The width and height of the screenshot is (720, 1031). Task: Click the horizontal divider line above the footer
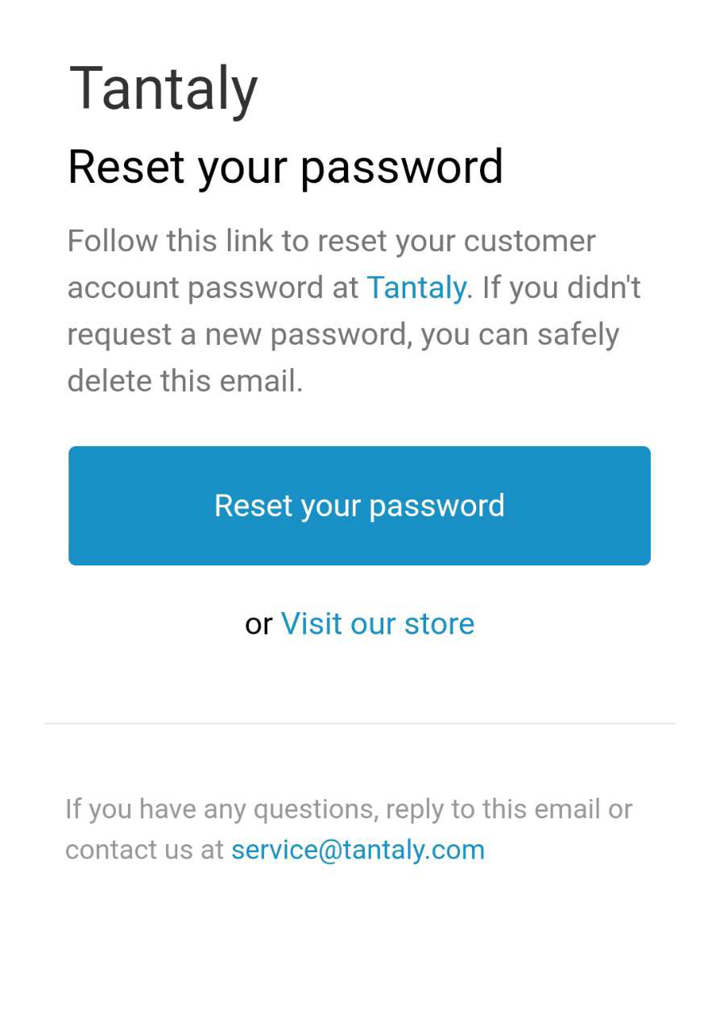(x=360, y=723)
